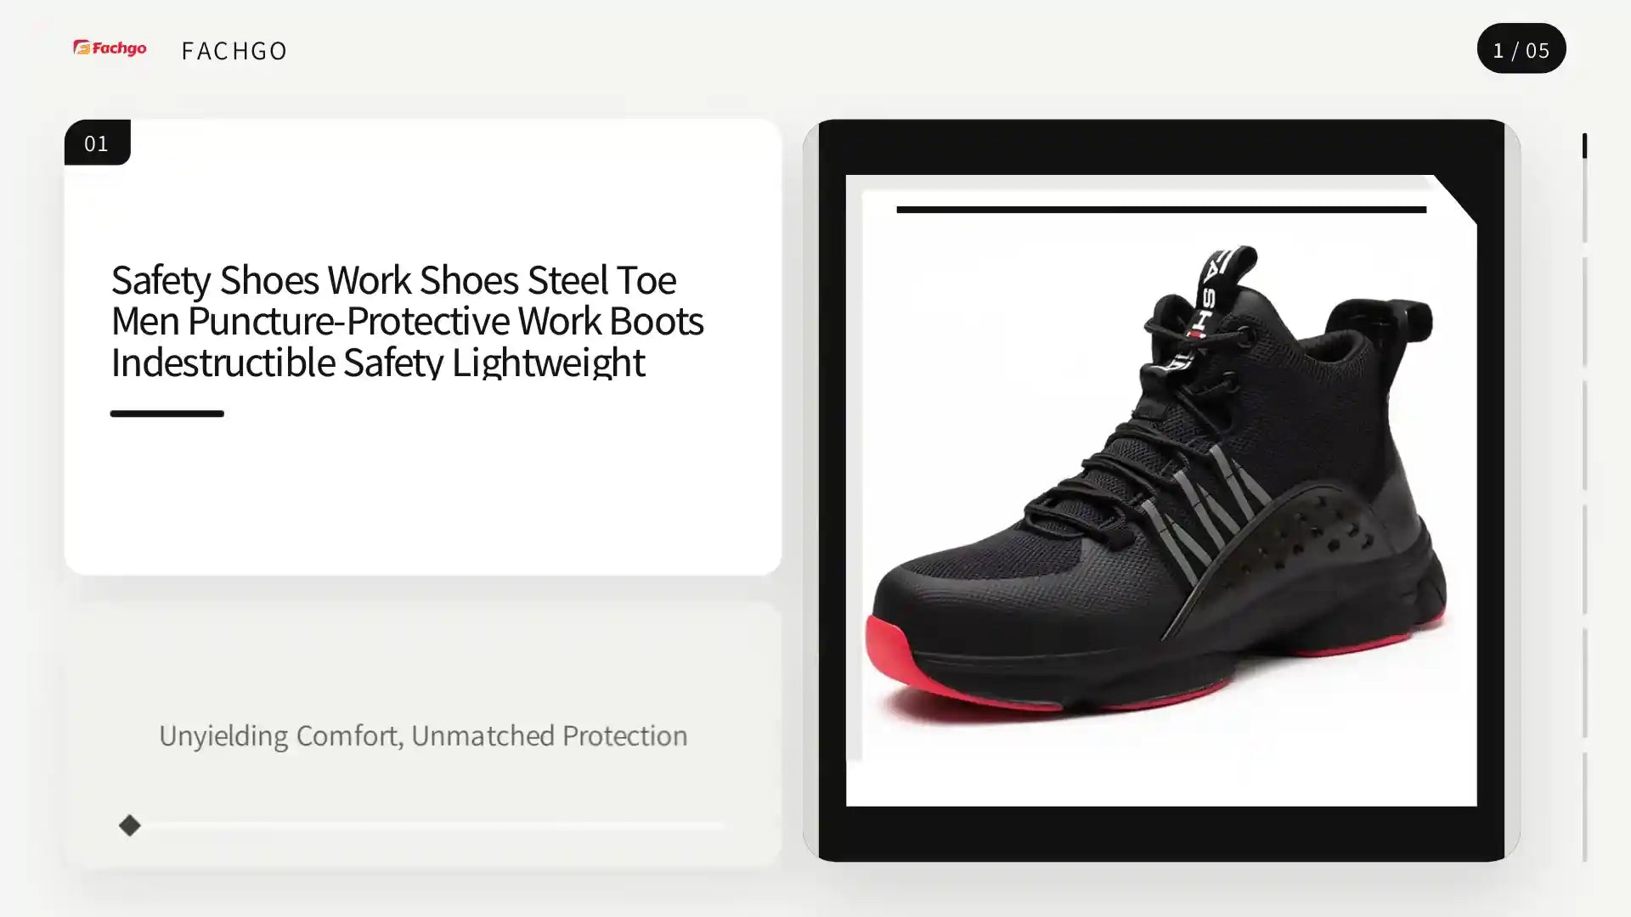Click the diamond progress marker

click(130, 825)
